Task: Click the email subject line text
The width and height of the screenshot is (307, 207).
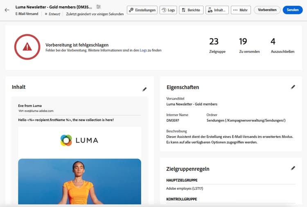Action: pyautogui.click(x=66, y=120)
